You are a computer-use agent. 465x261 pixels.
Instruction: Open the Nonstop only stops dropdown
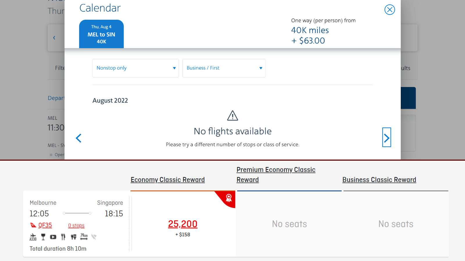136,68
